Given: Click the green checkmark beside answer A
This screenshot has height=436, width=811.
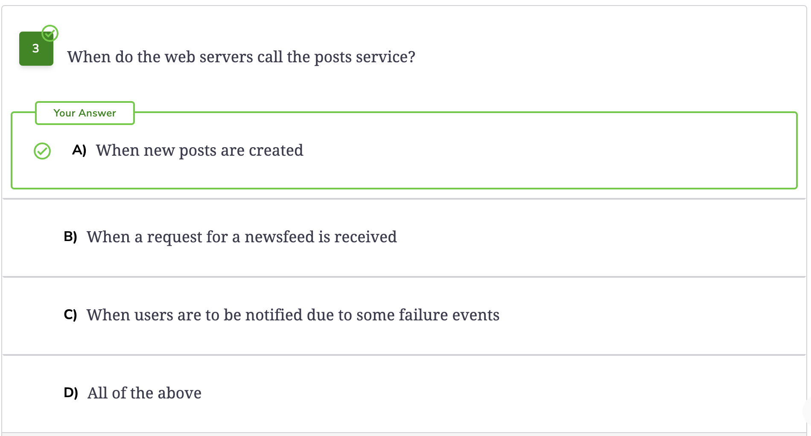Looking at the screenshot, I should [42, 151].
